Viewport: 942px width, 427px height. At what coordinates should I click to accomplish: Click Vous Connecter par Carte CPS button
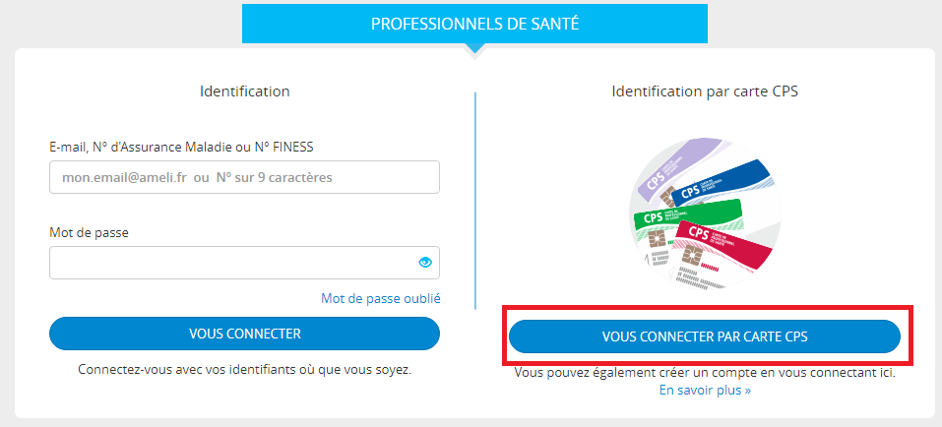tap(705, 336)
